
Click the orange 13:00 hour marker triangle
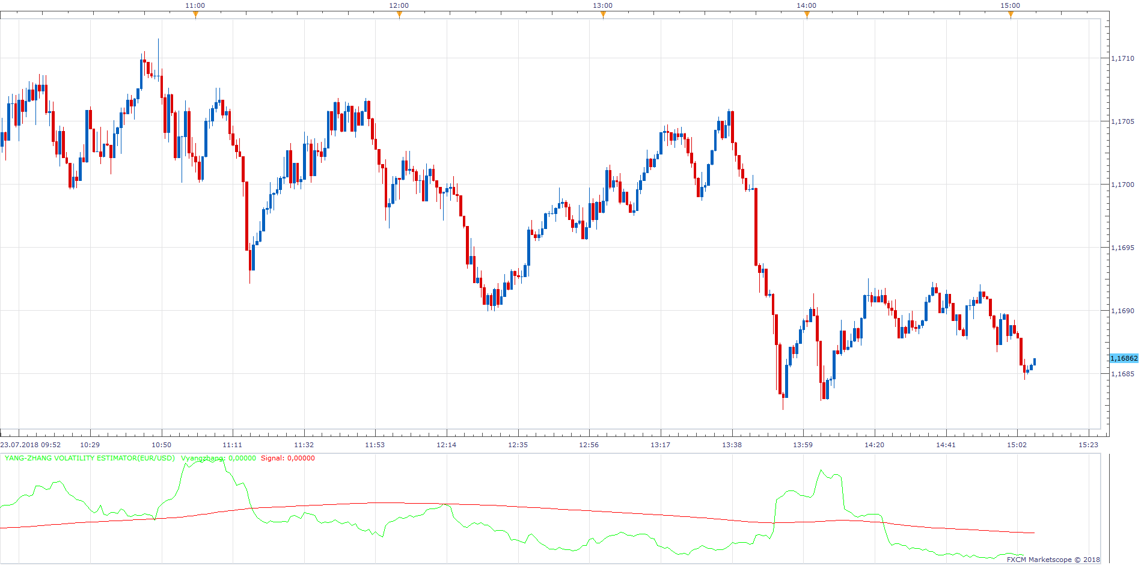[603, 15]
